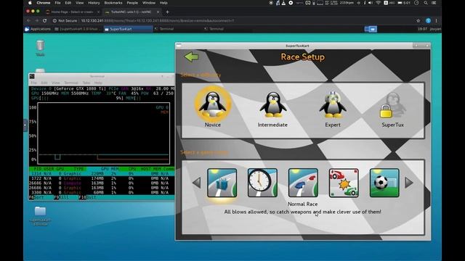Image resolution: width=465 pixels, height=261 pixels.
Task: Switch to the Home Page Chrome tab
Action: pyautogui.click(x=73, y=12)
